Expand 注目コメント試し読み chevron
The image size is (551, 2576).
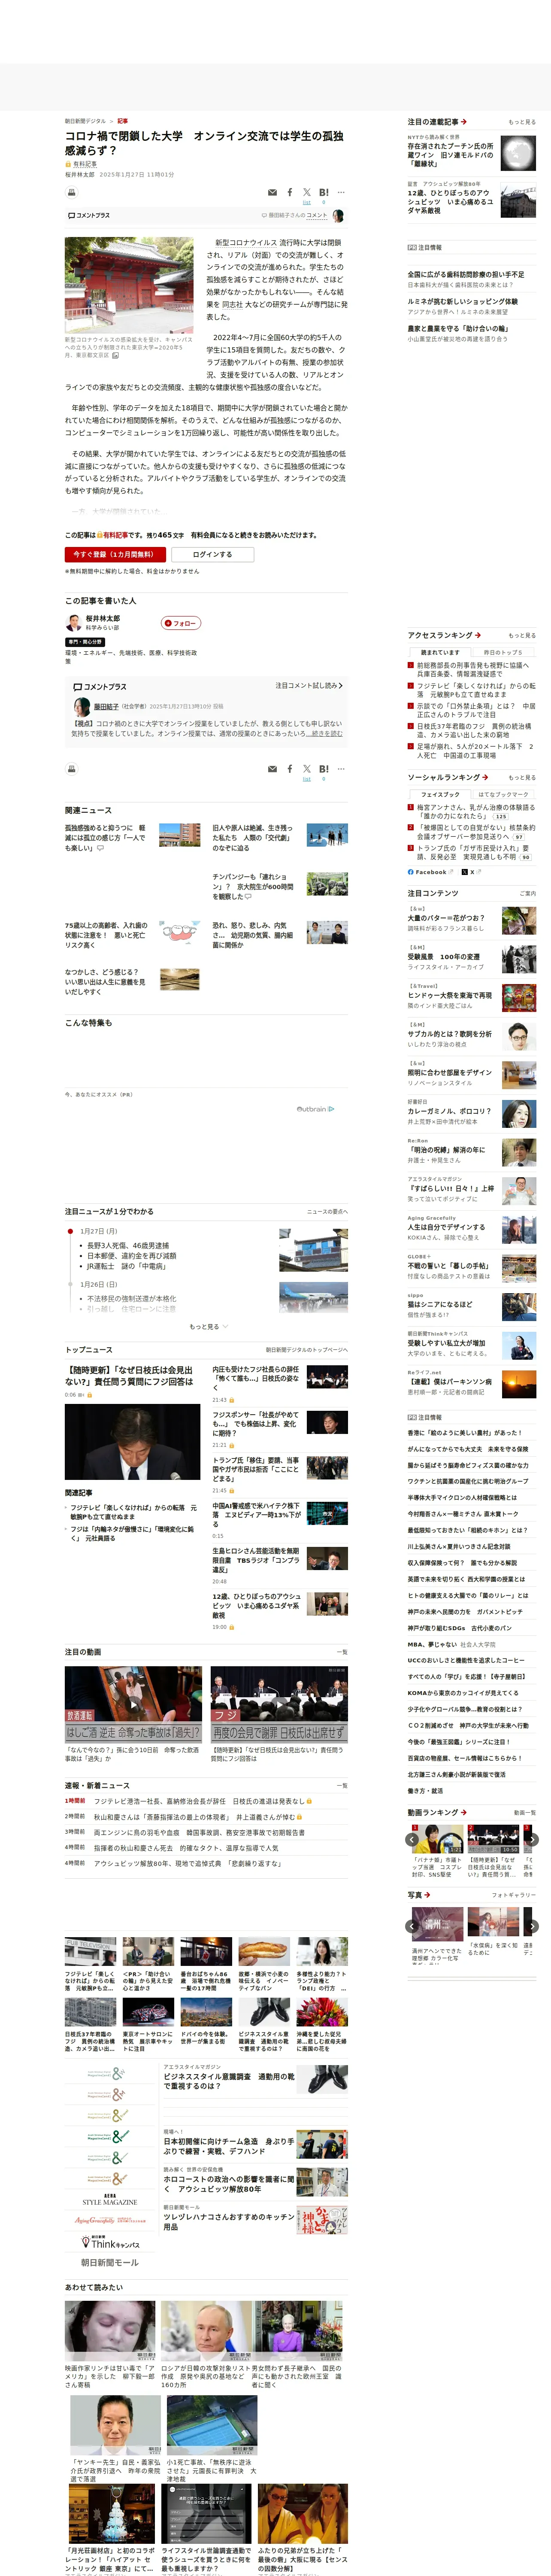tap(309, 686)
